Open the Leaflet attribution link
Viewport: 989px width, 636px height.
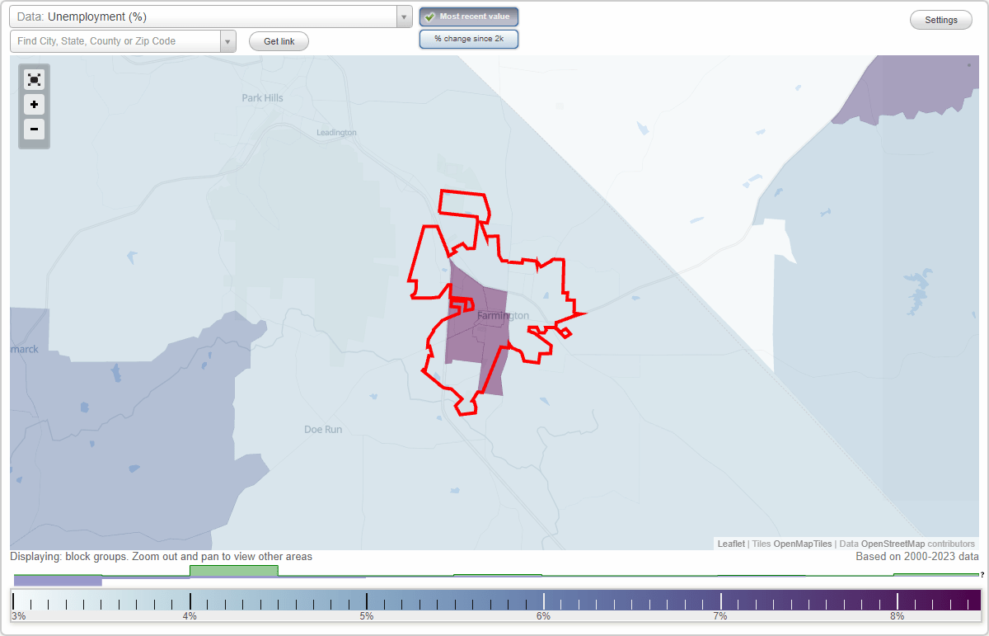click(731, 544)
